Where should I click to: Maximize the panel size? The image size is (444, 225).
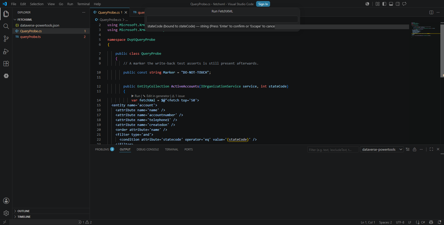[431, 149]
